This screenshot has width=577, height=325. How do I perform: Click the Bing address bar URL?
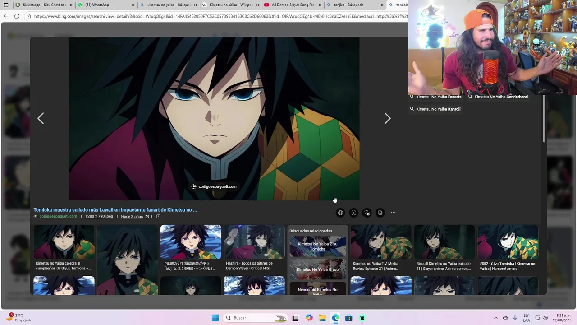click(x=221, y=16)
